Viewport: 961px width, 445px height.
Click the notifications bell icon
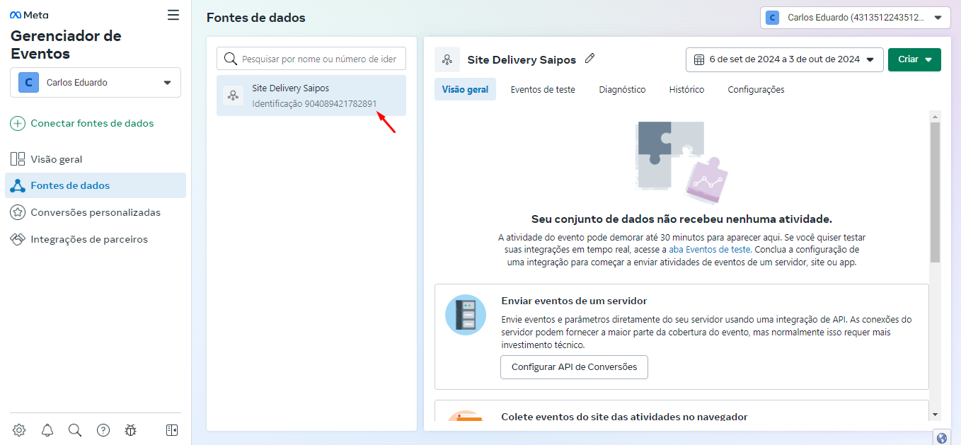coord(47,430)
